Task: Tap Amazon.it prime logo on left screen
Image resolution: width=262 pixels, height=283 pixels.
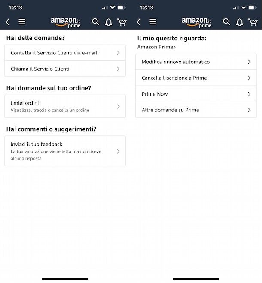Action: click(65, 23)
